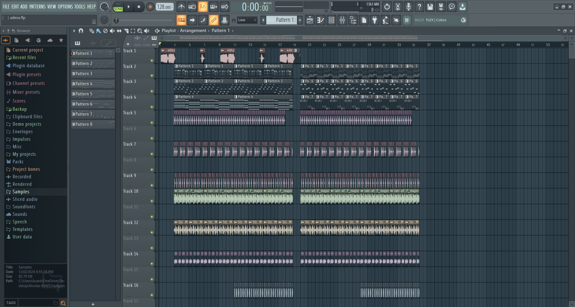The height and width of the screenshot is (307, 575).
Task: Click the Render as audio file icon
Action: click(441, 7)
